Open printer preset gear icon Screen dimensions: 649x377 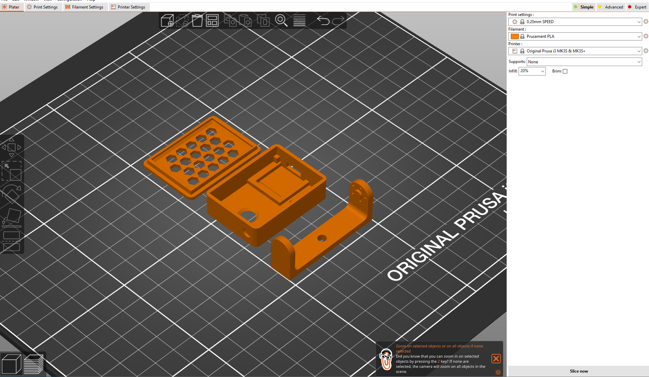coord(646,51)
